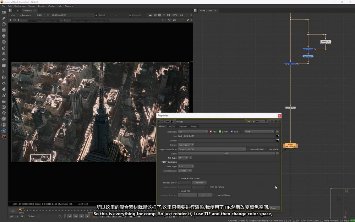Open the frame expression dropdown
This screenshot has width=355, height=222.
tap(186, 145)
